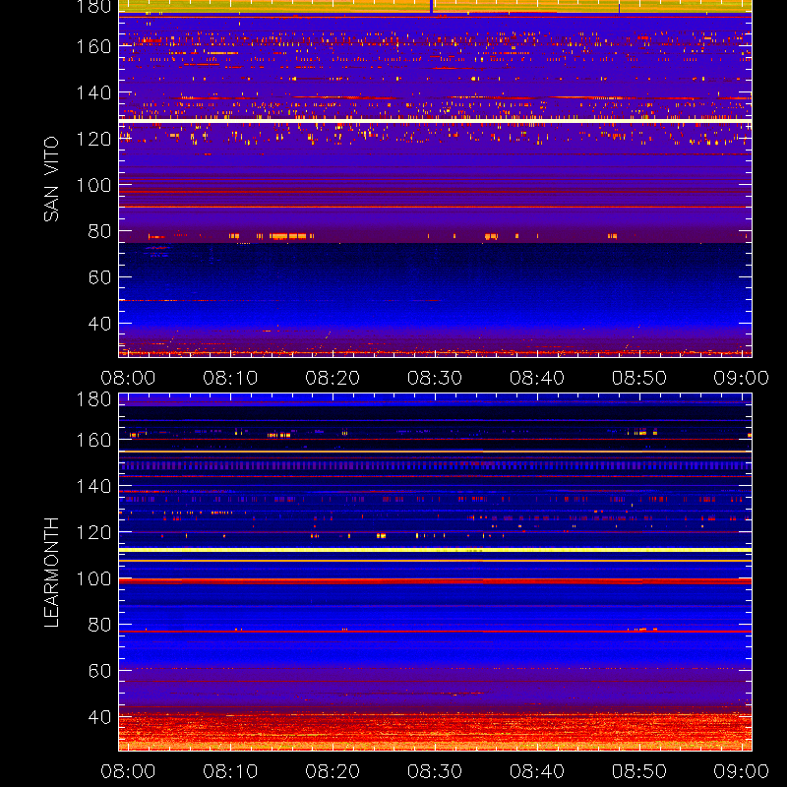Choose the 08:10 time label under Learmonth plot

pos(230,771)
